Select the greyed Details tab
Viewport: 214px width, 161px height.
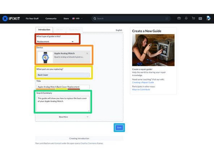point(60,30)
